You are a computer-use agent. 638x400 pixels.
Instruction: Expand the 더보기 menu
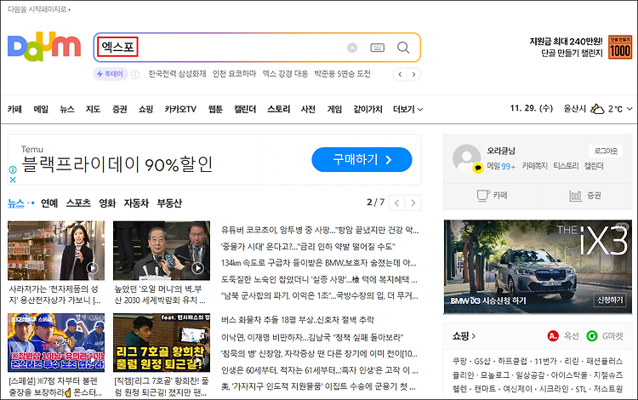pyautogui.click(x=407, y=109)
